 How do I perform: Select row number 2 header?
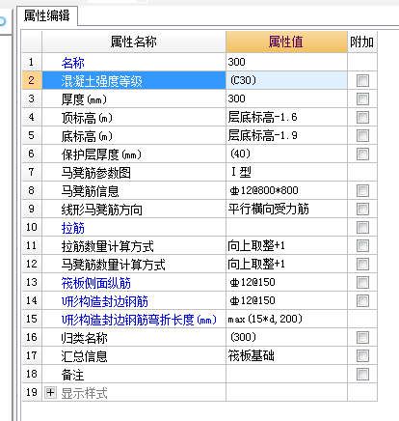coord(32,80)
